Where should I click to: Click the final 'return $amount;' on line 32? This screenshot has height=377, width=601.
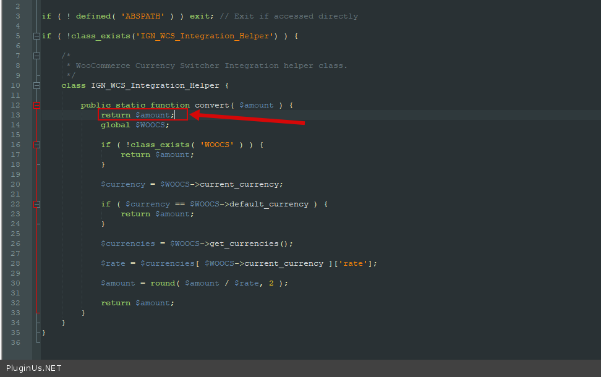coord(137,303)
